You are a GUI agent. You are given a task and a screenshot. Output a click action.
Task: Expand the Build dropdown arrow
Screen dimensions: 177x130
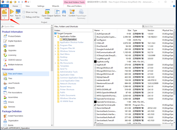click(5, 19)
